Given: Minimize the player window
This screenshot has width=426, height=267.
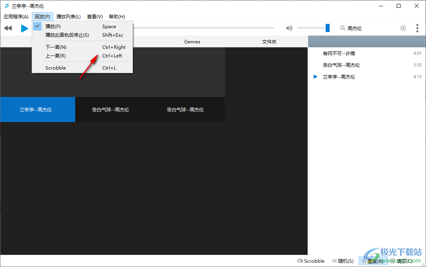Looking at the screenshot, I should click(x=381, y=6).
